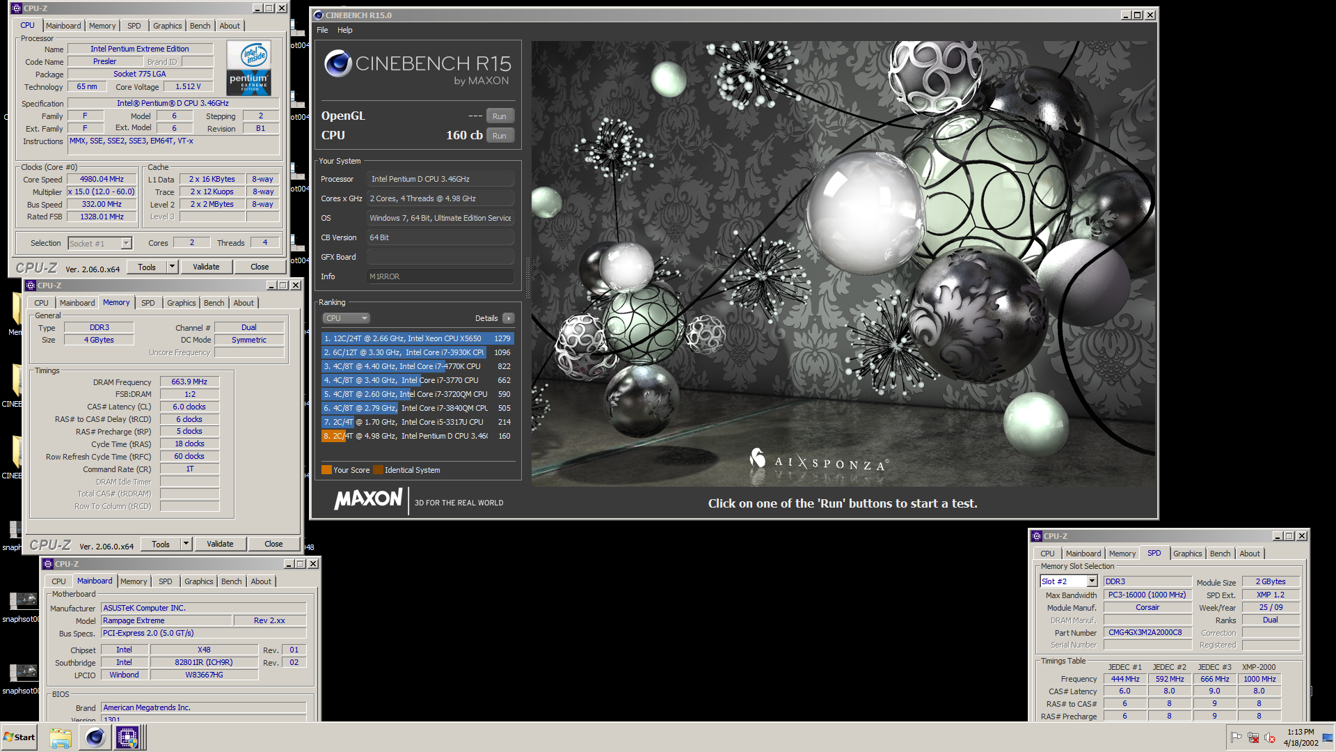Close the CPU-Z Mainboard window
1336x752 pixels.
(313, 564)
